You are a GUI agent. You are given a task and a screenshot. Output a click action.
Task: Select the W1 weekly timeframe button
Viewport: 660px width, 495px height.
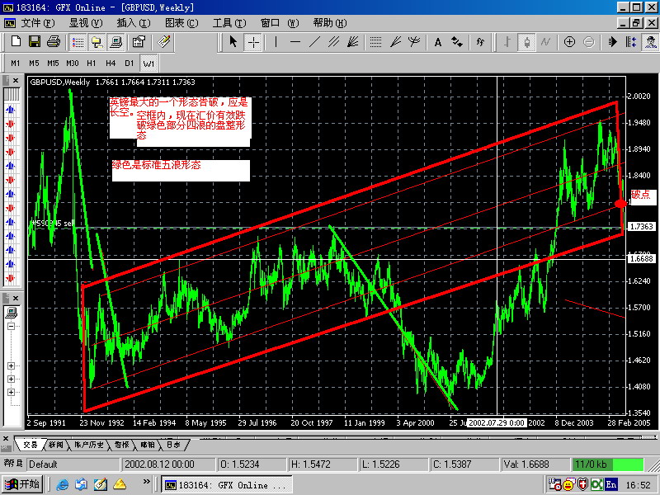[148, 64]
